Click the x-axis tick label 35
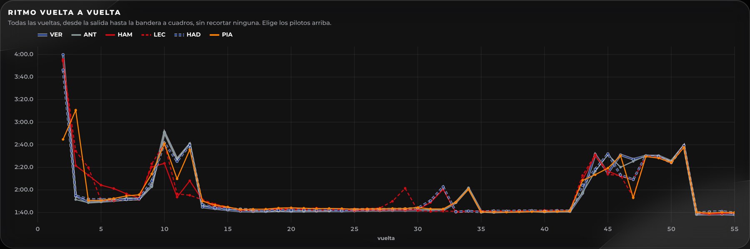The image size is (750, 249). click(481, 229)
